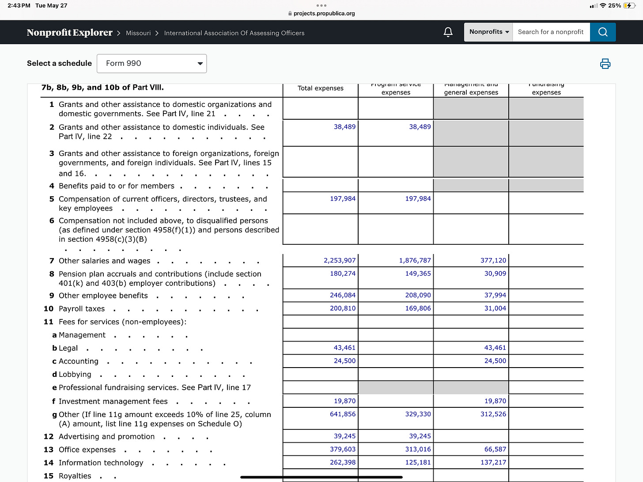Screen dimensions: 643x482
Task: Select Investment management fees total 19,870
Action: [x=344, y=402]
